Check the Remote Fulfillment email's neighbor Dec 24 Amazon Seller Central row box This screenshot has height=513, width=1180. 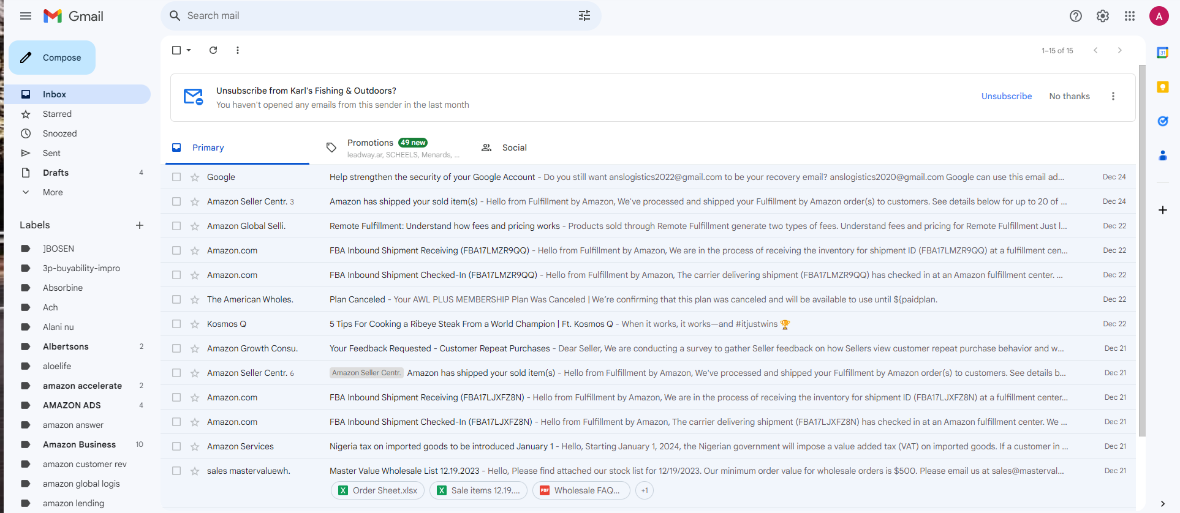(x=176, y=201)
